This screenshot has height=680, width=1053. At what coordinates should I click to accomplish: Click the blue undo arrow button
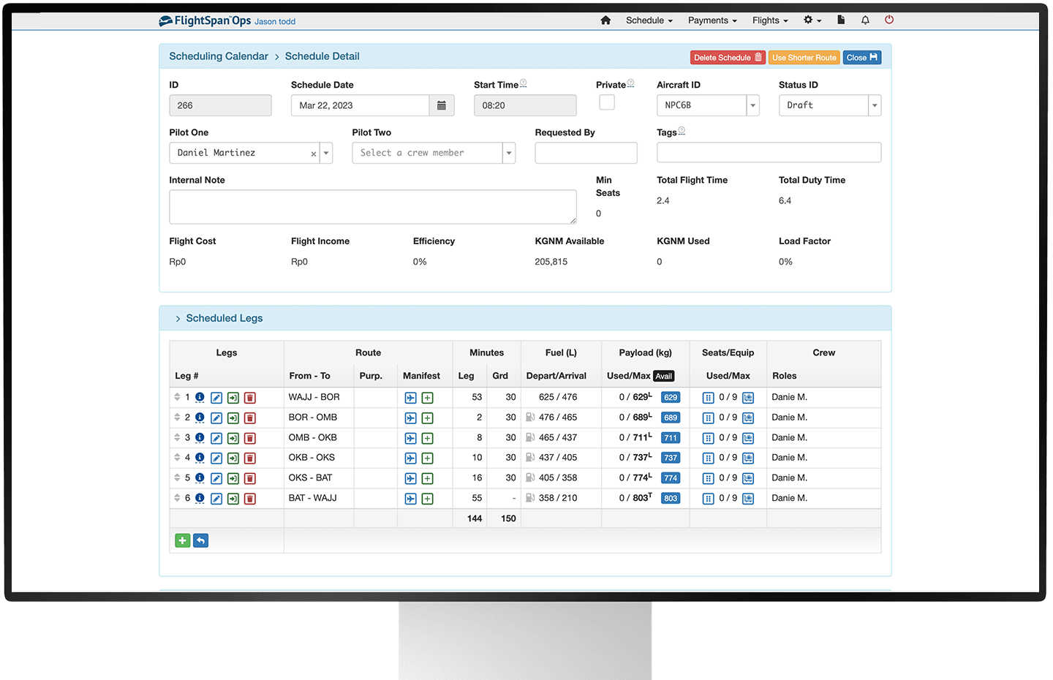pyautogui.click(x=200, y=540)
